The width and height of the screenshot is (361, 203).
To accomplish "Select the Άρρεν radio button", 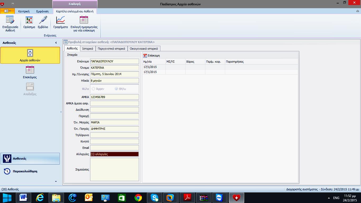I will pos(94,89).
